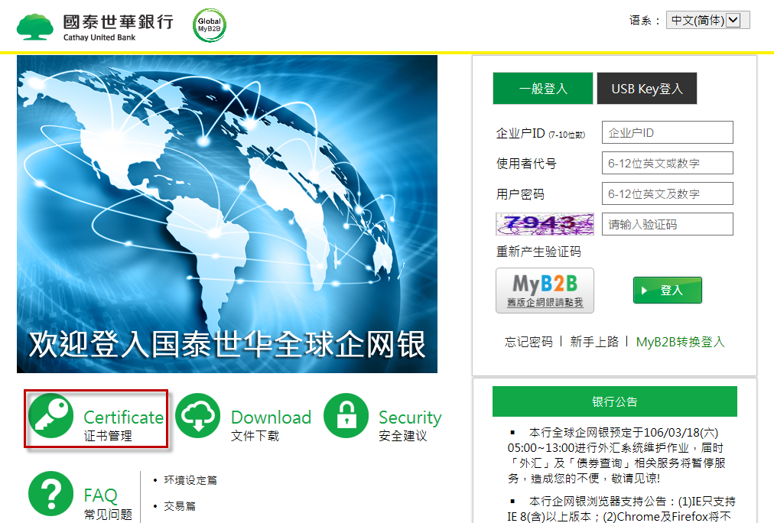Open the language dropdown 中文(简体)
Image resolution: width=774 pixels, height=523 pixels.
[708, 20]
